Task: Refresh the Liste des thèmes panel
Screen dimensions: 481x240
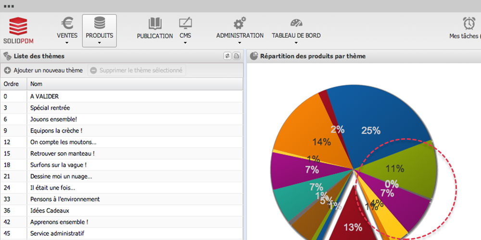Action: pos(228,56)
